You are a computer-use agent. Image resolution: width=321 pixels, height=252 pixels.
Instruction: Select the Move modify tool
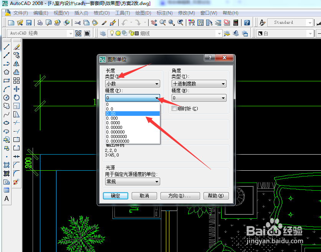click(x=17, y=89)
